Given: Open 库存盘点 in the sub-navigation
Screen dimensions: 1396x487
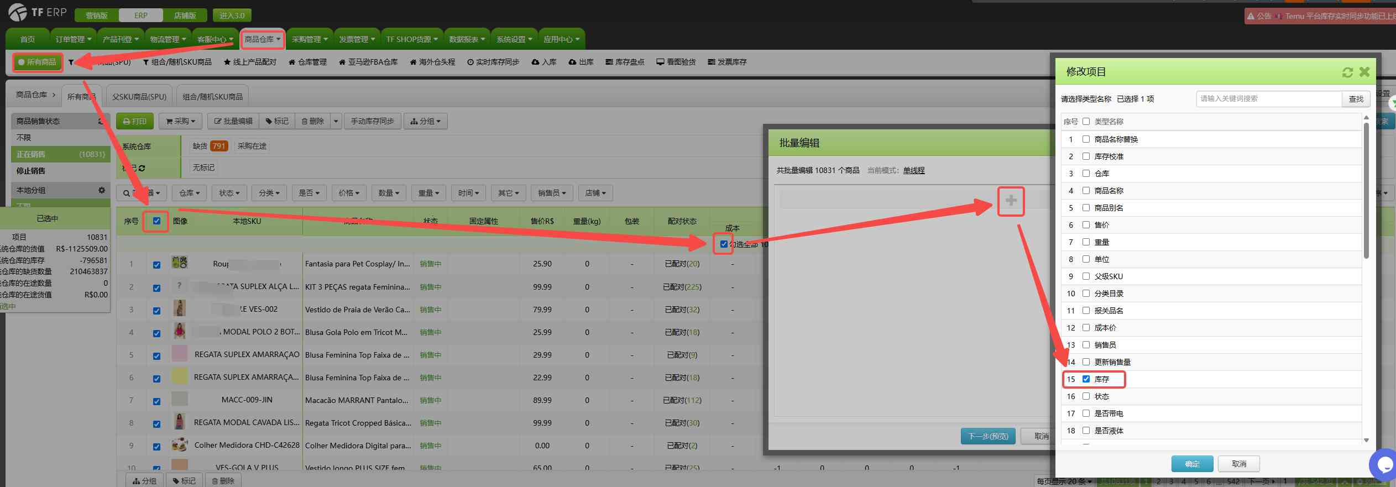Looking at the screenshot, I should pyautogui.click(x=625, y=62).
